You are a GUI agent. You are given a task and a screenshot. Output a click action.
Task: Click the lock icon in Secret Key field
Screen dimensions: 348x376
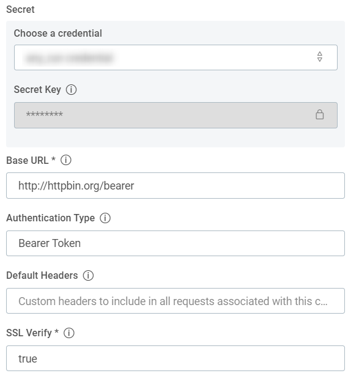319,114
